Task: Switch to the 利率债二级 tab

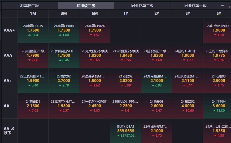Action: coord(30,6)
